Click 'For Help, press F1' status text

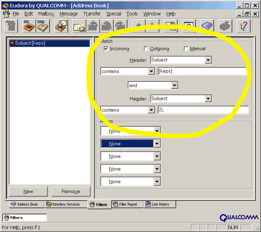pos(21,227)
